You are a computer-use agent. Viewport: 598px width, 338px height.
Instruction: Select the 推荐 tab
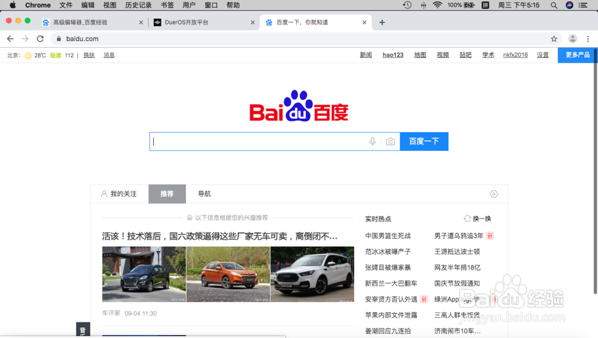click(x=167, y=194)
